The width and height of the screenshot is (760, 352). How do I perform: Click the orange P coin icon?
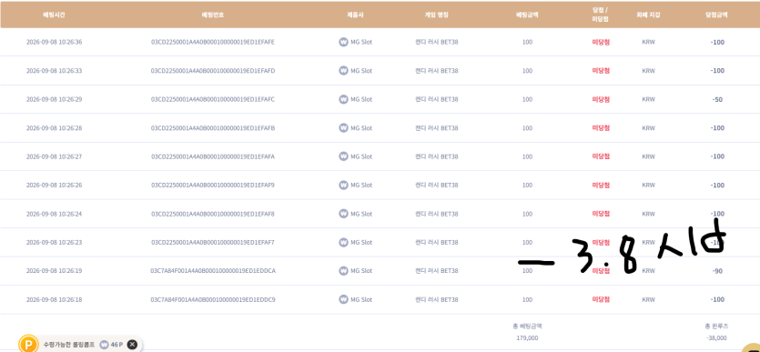[27, 344]
